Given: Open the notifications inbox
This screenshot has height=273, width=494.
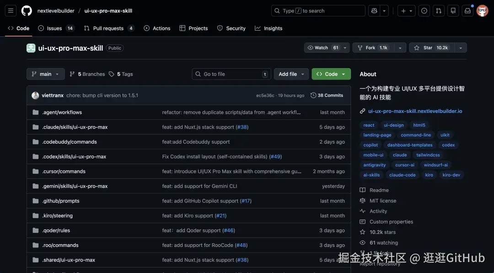Looking at the screenshot, I should click(467, 11).
